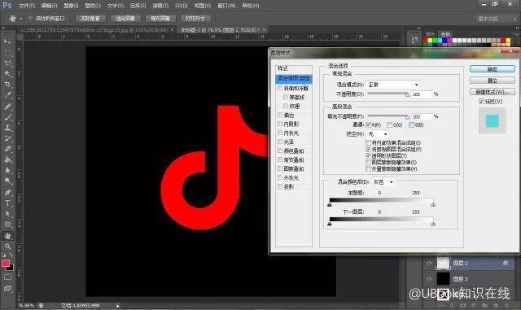Select the Crop tool
Viewport: 521px width, 310px height.
7,85
